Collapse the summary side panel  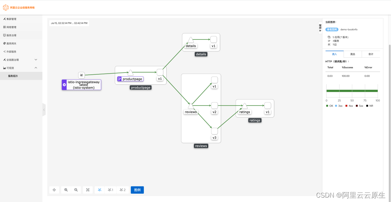pyautogui.click(x=320, y=28)
